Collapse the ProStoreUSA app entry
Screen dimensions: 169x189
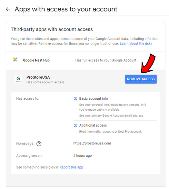70,79
